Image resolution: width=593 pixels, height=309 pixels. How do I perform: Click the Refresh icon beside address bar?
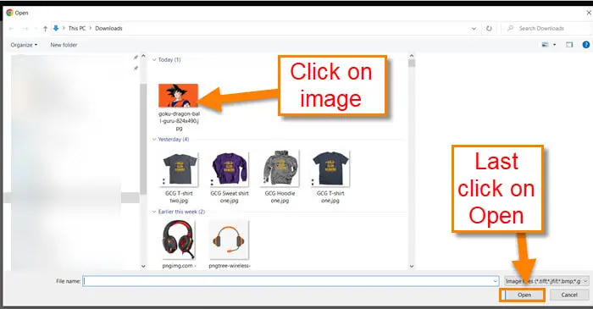489,28
